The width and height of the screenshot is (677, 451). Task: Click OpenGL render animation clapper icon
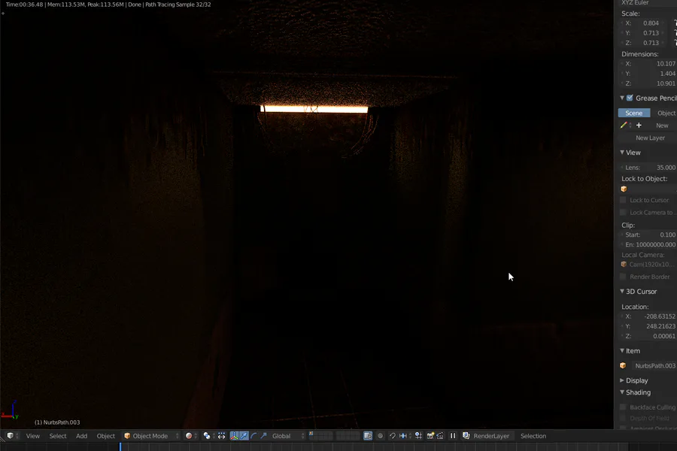click(440, 436)
